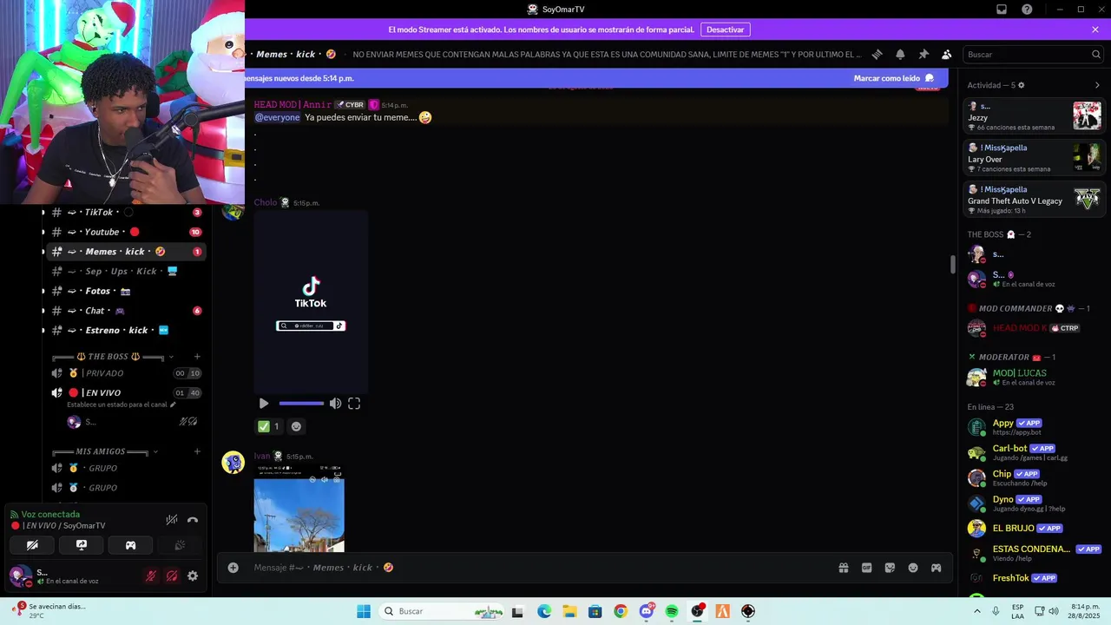Open the Discord help question-mark icon
The width and height of the screenshot is (1111, 625).
(1027, 10)
